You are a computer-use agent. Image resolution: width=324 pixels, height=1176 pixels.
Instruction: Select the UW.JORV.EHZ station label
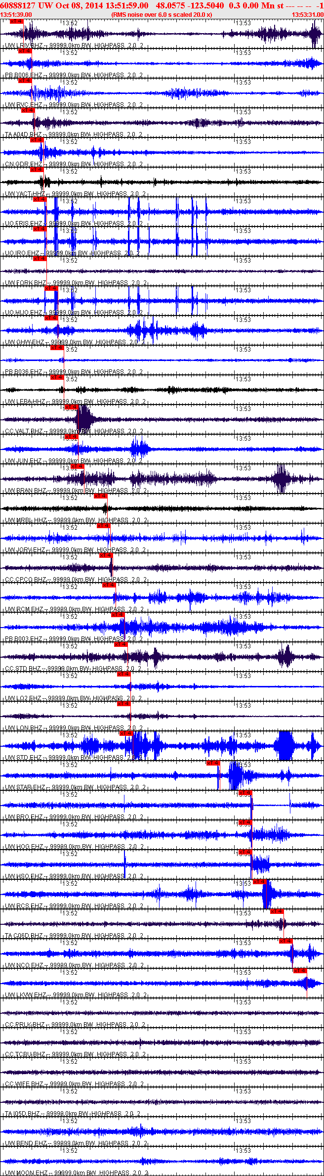tap(25, 550)
